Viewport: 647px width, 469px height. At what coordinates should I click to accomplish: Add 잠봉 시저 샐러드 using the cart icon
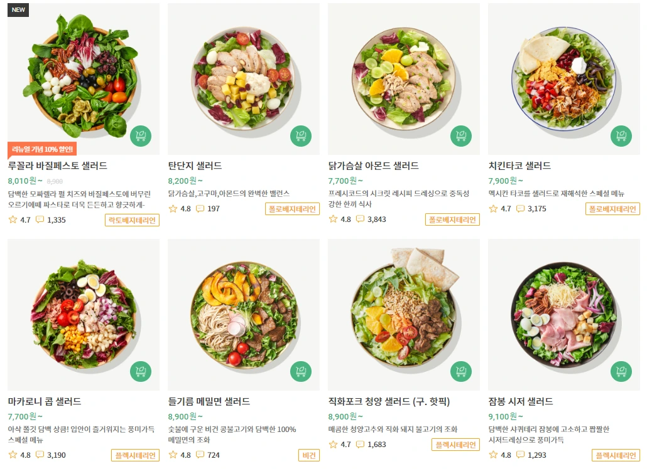click(x=621, y=371)
